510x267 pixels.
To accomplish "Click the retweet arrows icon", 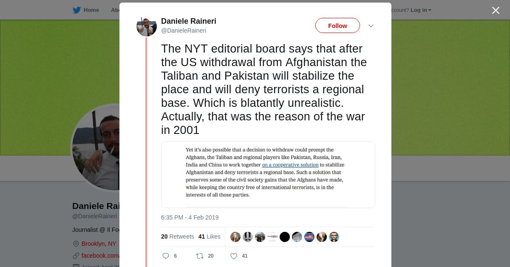I will [199, 256].
